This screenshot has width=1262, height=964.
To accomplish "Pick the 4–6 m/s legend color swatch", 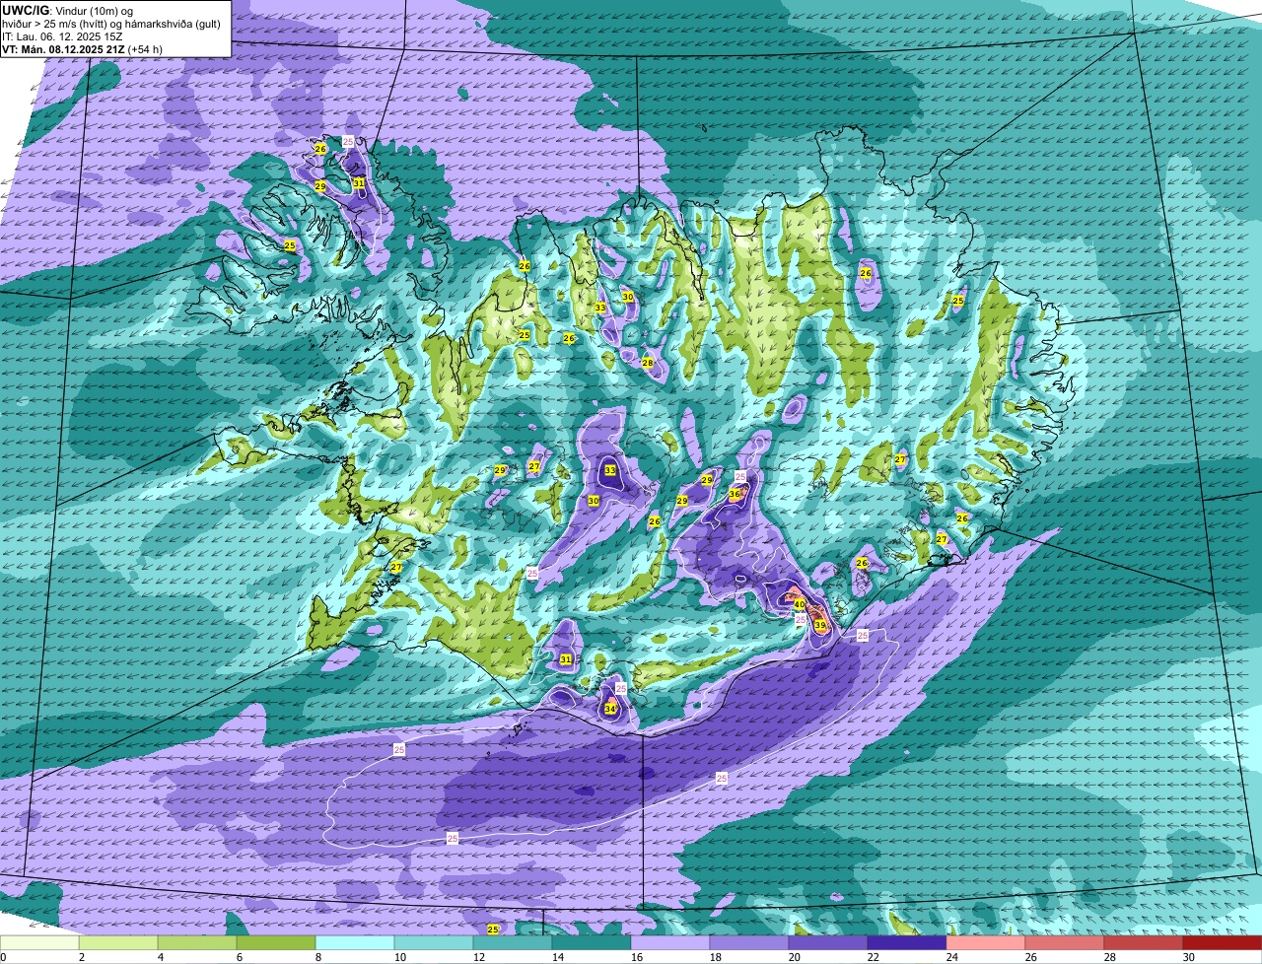I will pyautogui.click(x=197, y=943).
